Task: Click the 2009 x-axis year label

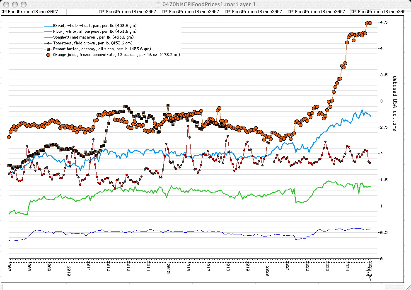Action: [x=49, y=266]
